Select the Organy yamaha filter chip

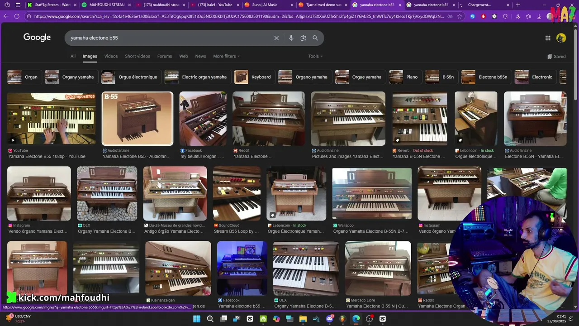click(x=71, y=77)
